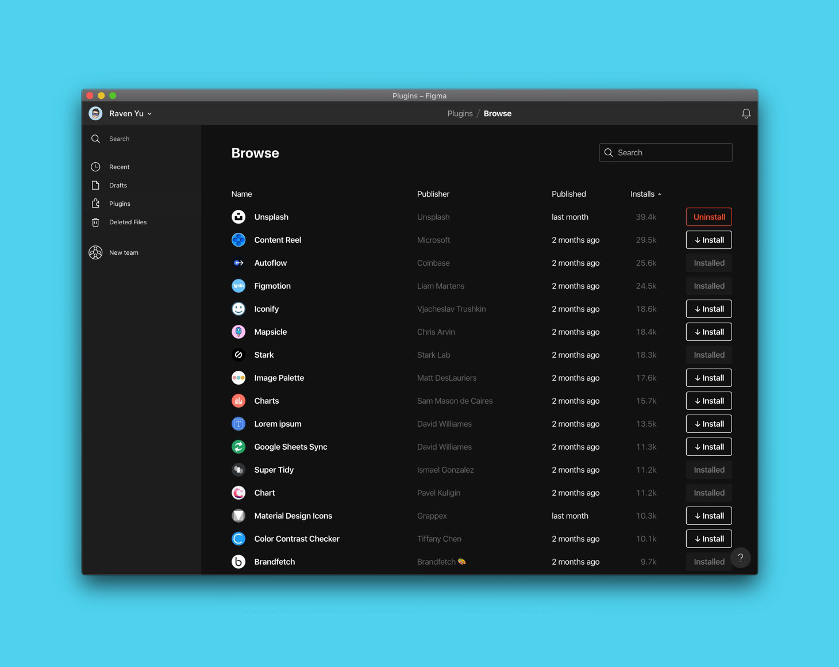Click publisher Pavel Kuligin for Chart
This screenshot has height=667, width=839.
(438, 493)
